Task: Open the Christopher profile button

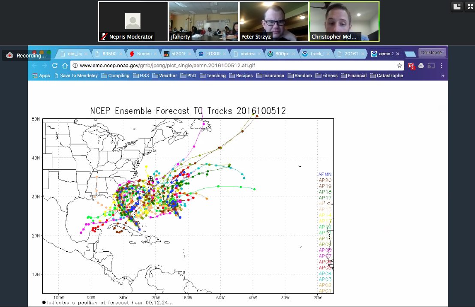Action: click(432, 53)
